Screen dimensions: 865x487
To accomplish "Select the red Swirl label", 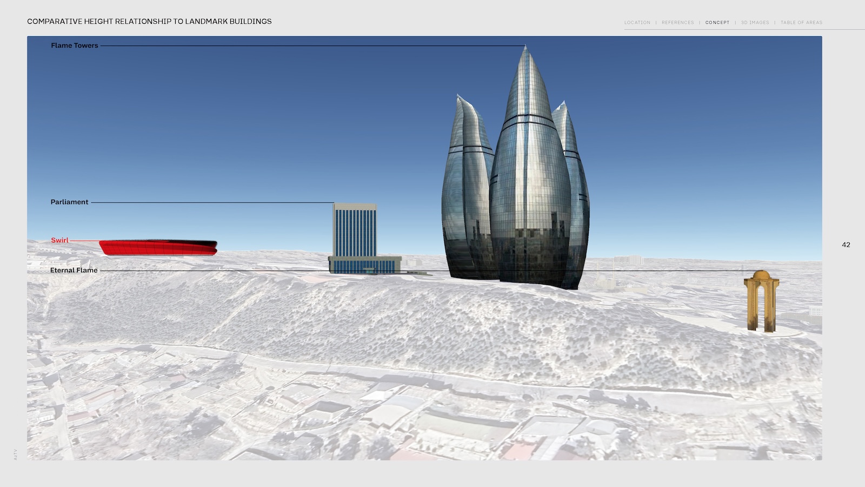I will coord(59,240).
